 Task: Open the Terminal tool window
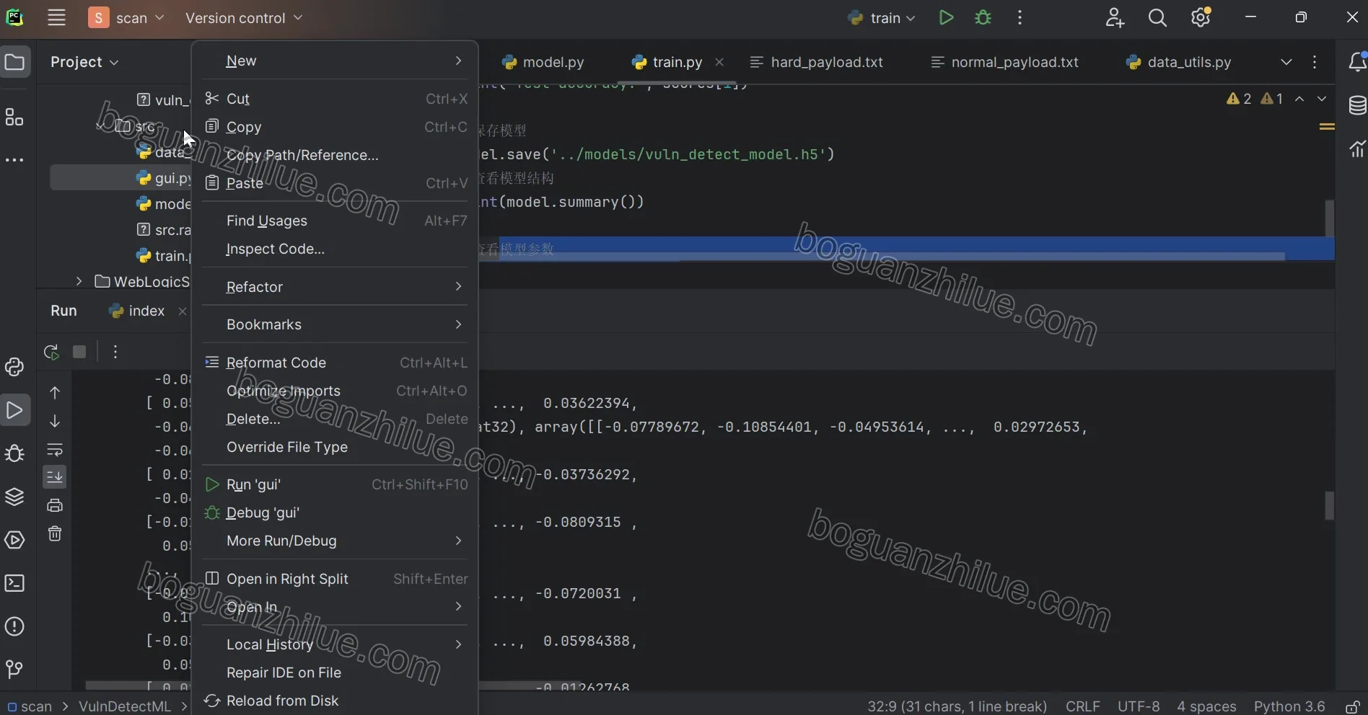pos(14,583)
